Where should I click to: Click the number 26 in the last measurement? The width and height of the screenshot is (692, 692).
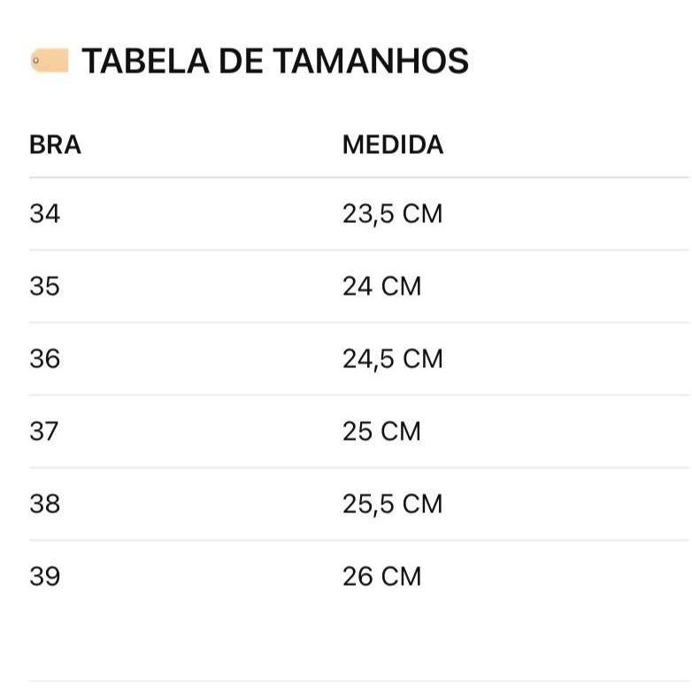coord(358,576)
